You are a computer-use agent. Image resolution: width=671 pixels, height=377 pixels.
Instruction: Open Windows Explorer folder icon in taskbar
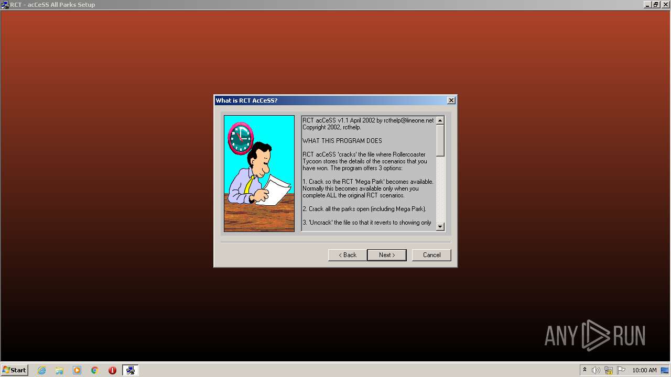coord(59,370)
